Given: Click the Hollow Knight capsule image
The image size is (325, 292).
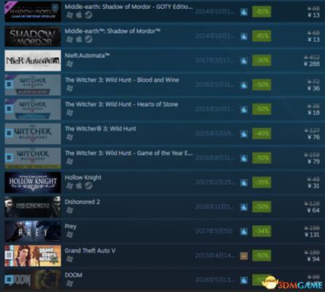Looking at the screenshot, I should (x=33, y=182).
